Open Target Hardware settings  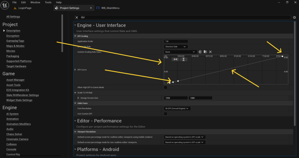click(x=16, y=66)
